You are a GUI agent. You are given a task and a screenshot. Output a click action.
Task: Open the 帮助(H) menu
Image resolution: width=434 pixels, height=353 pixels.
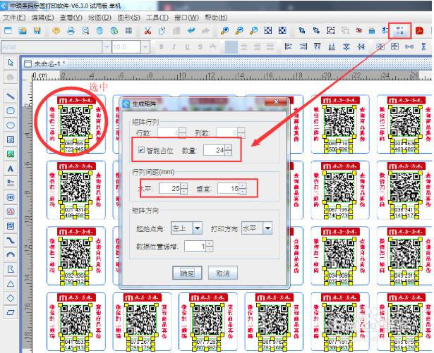[x=216, y=18]
